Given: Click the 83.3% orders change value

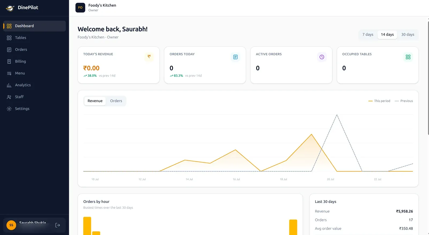Looking at the screenshot, I should [178, 76].
